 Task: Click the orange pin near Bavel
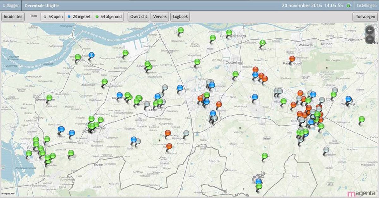point(219,105)
